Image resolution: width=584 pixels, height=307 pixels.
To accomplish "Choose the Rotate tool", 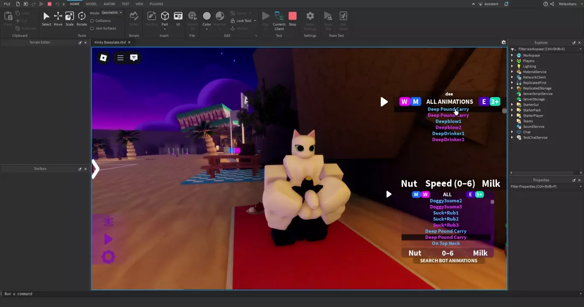I will click(82, 18).
